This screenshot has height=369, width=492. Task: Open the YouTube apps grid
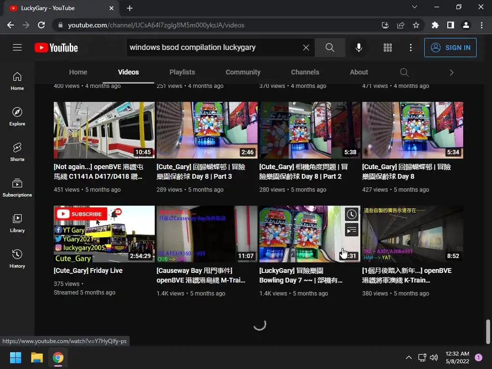tap(388, 48)
